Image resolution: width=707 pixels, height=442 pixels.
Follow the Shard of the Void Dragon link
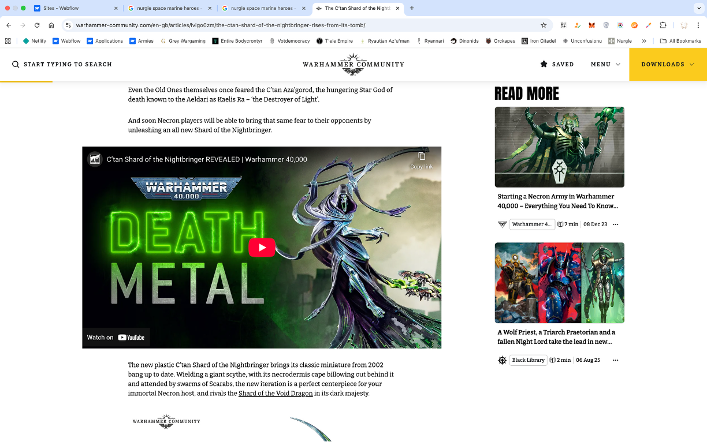tap(276, 394)
